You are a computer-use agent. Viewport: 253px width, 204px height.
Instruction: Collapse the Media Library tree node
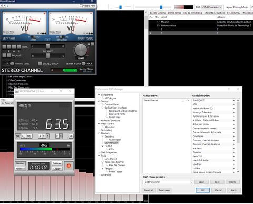tap(99, 124)
